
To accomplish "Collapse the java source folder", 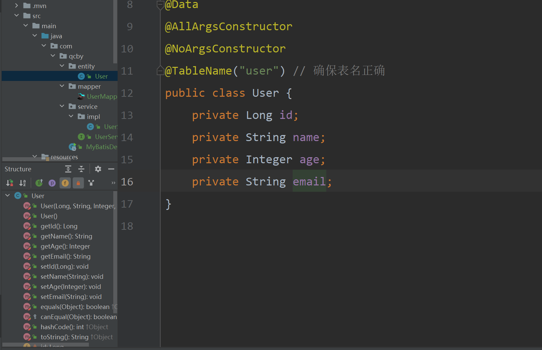I will [x=35, y=36].
